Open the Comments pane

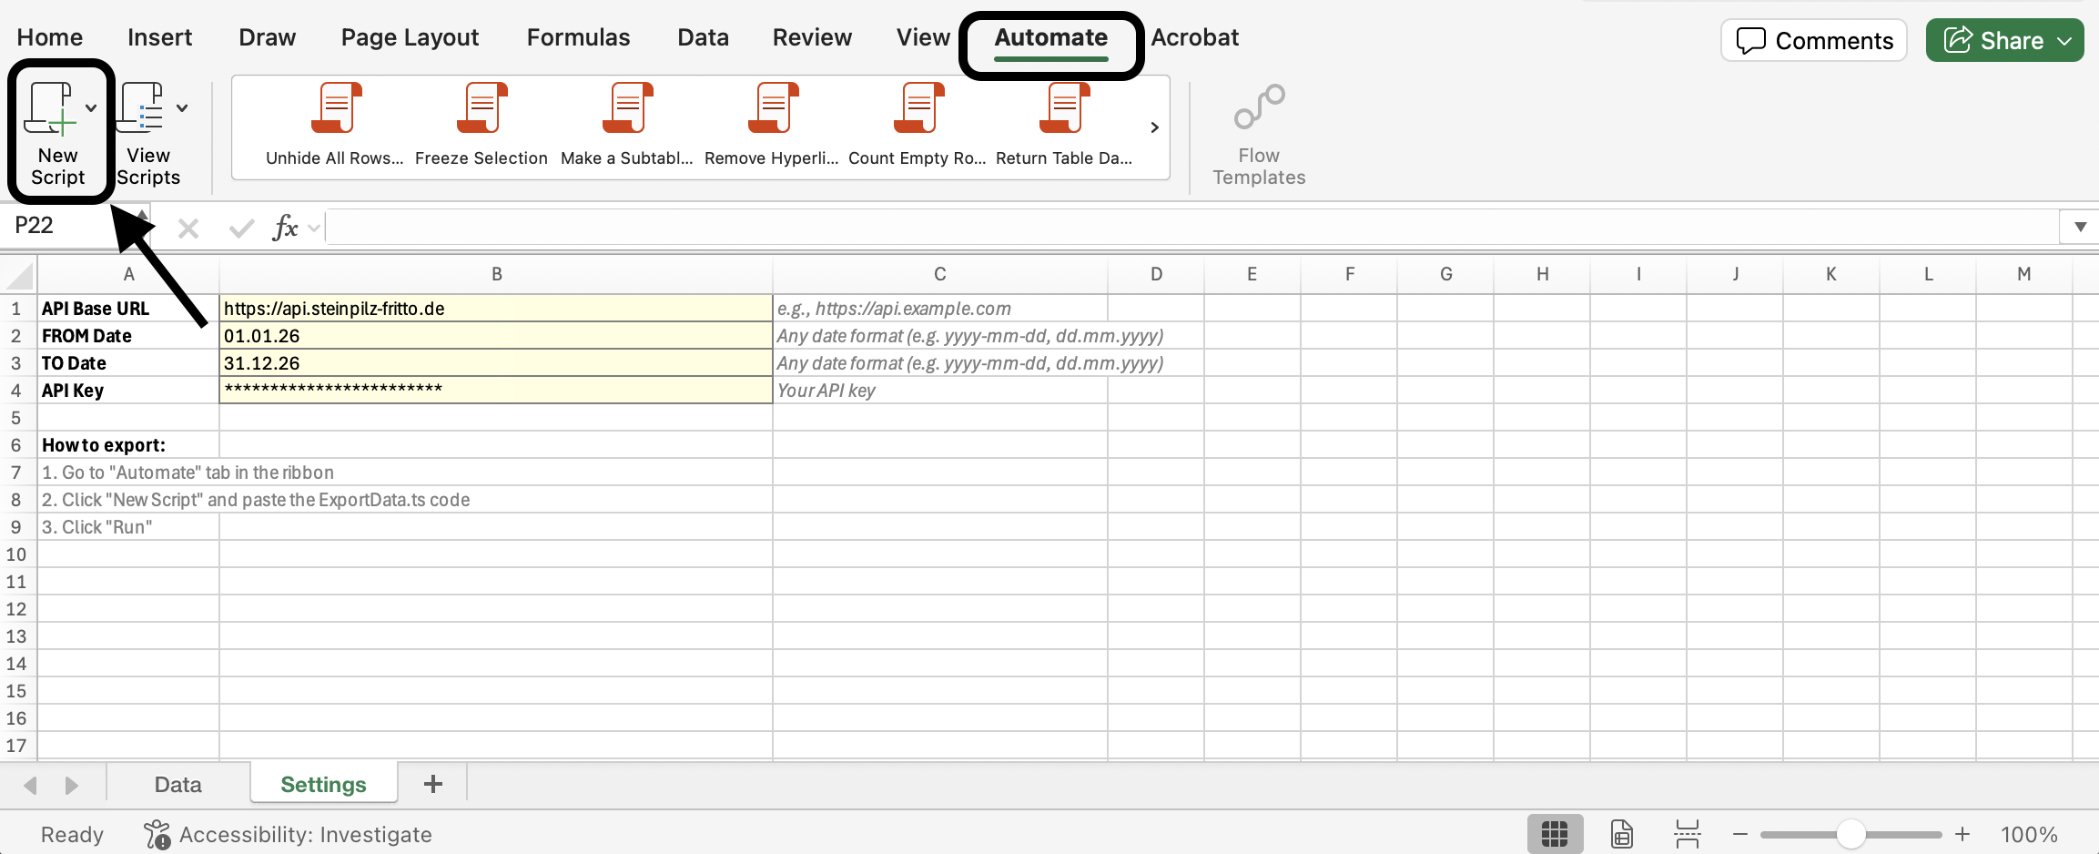coord(1814,41)
